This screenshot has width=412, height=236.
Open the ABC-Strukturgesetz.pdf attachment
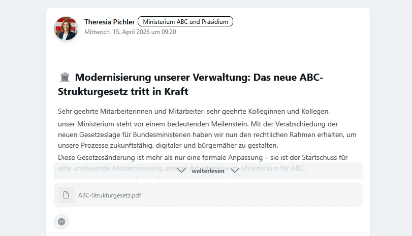click(208, 195)
